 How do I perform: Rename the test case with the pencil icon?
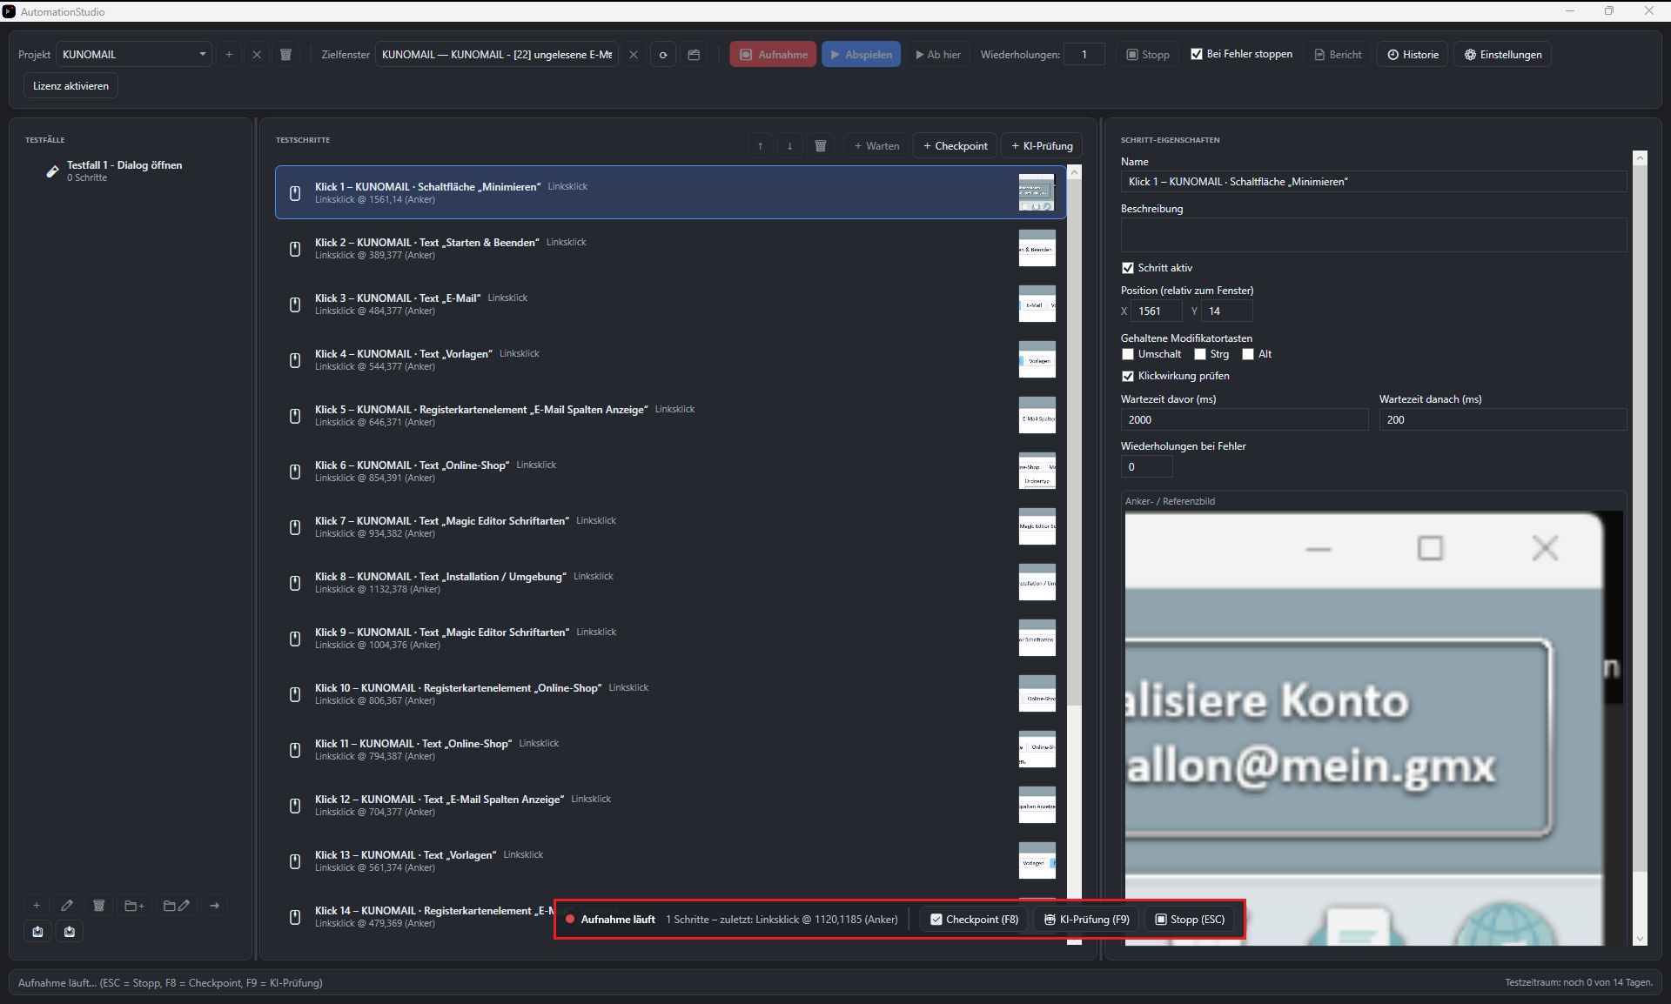[67, 906]
